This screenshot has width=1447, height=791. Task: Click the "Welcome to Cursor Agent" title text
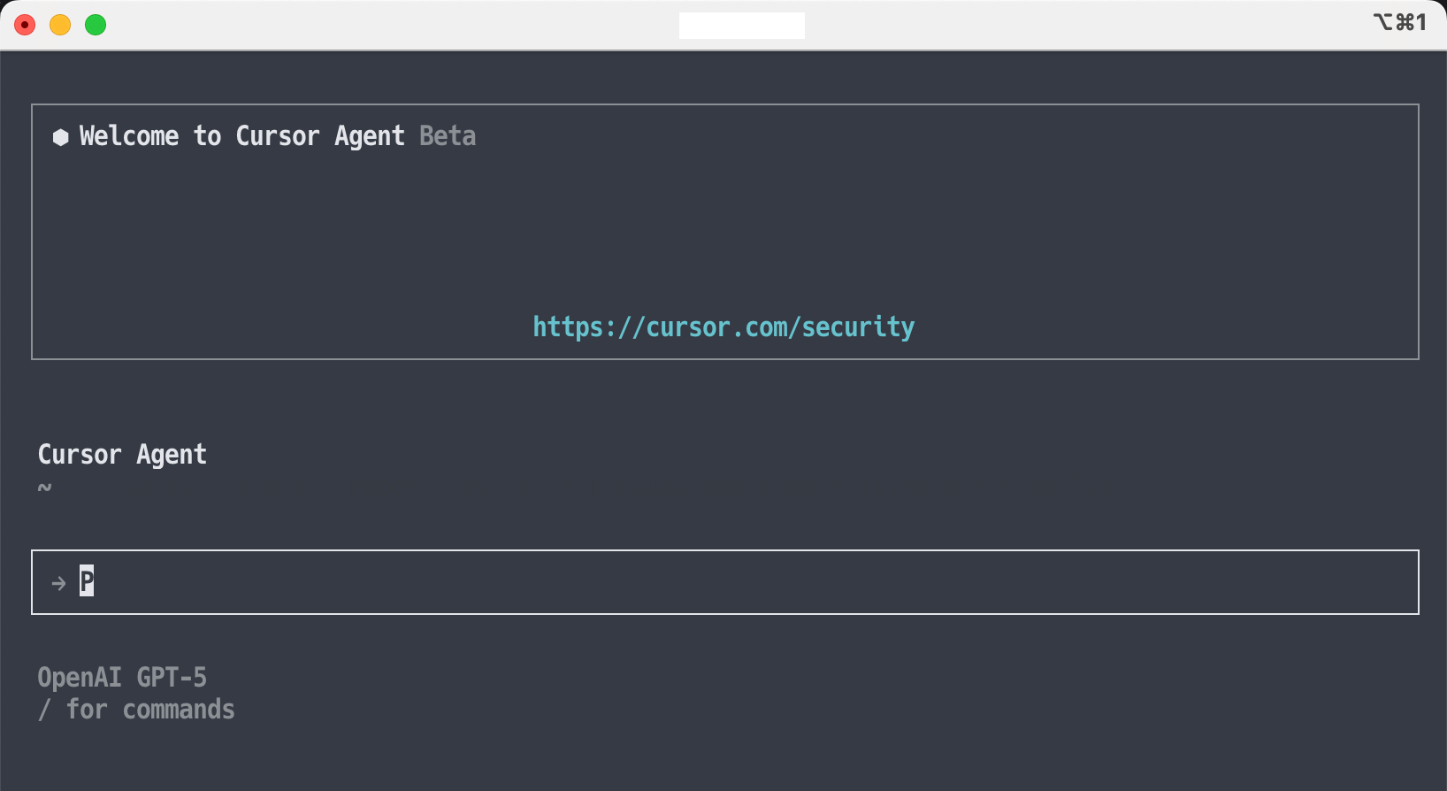click(241, 136)
